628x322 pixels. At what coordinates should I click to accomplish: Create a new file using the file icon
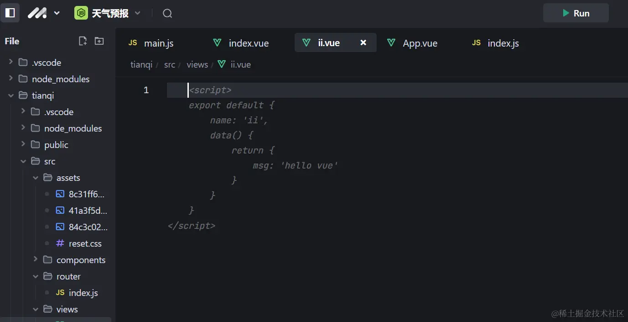pyautogui.click(x=83, y=41)
